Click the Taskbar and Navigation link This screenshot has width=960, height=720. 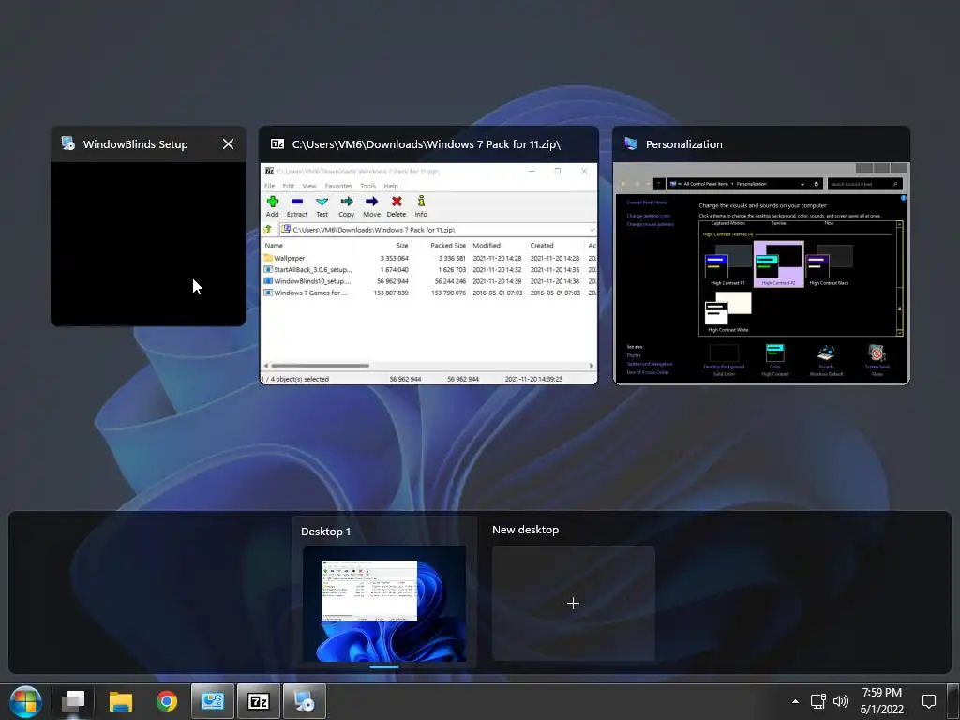pyautogui.click(x=649, y=364)
